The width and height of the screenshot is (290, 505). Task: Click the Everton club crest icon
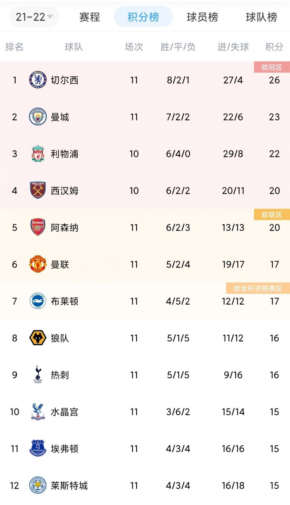38,449
